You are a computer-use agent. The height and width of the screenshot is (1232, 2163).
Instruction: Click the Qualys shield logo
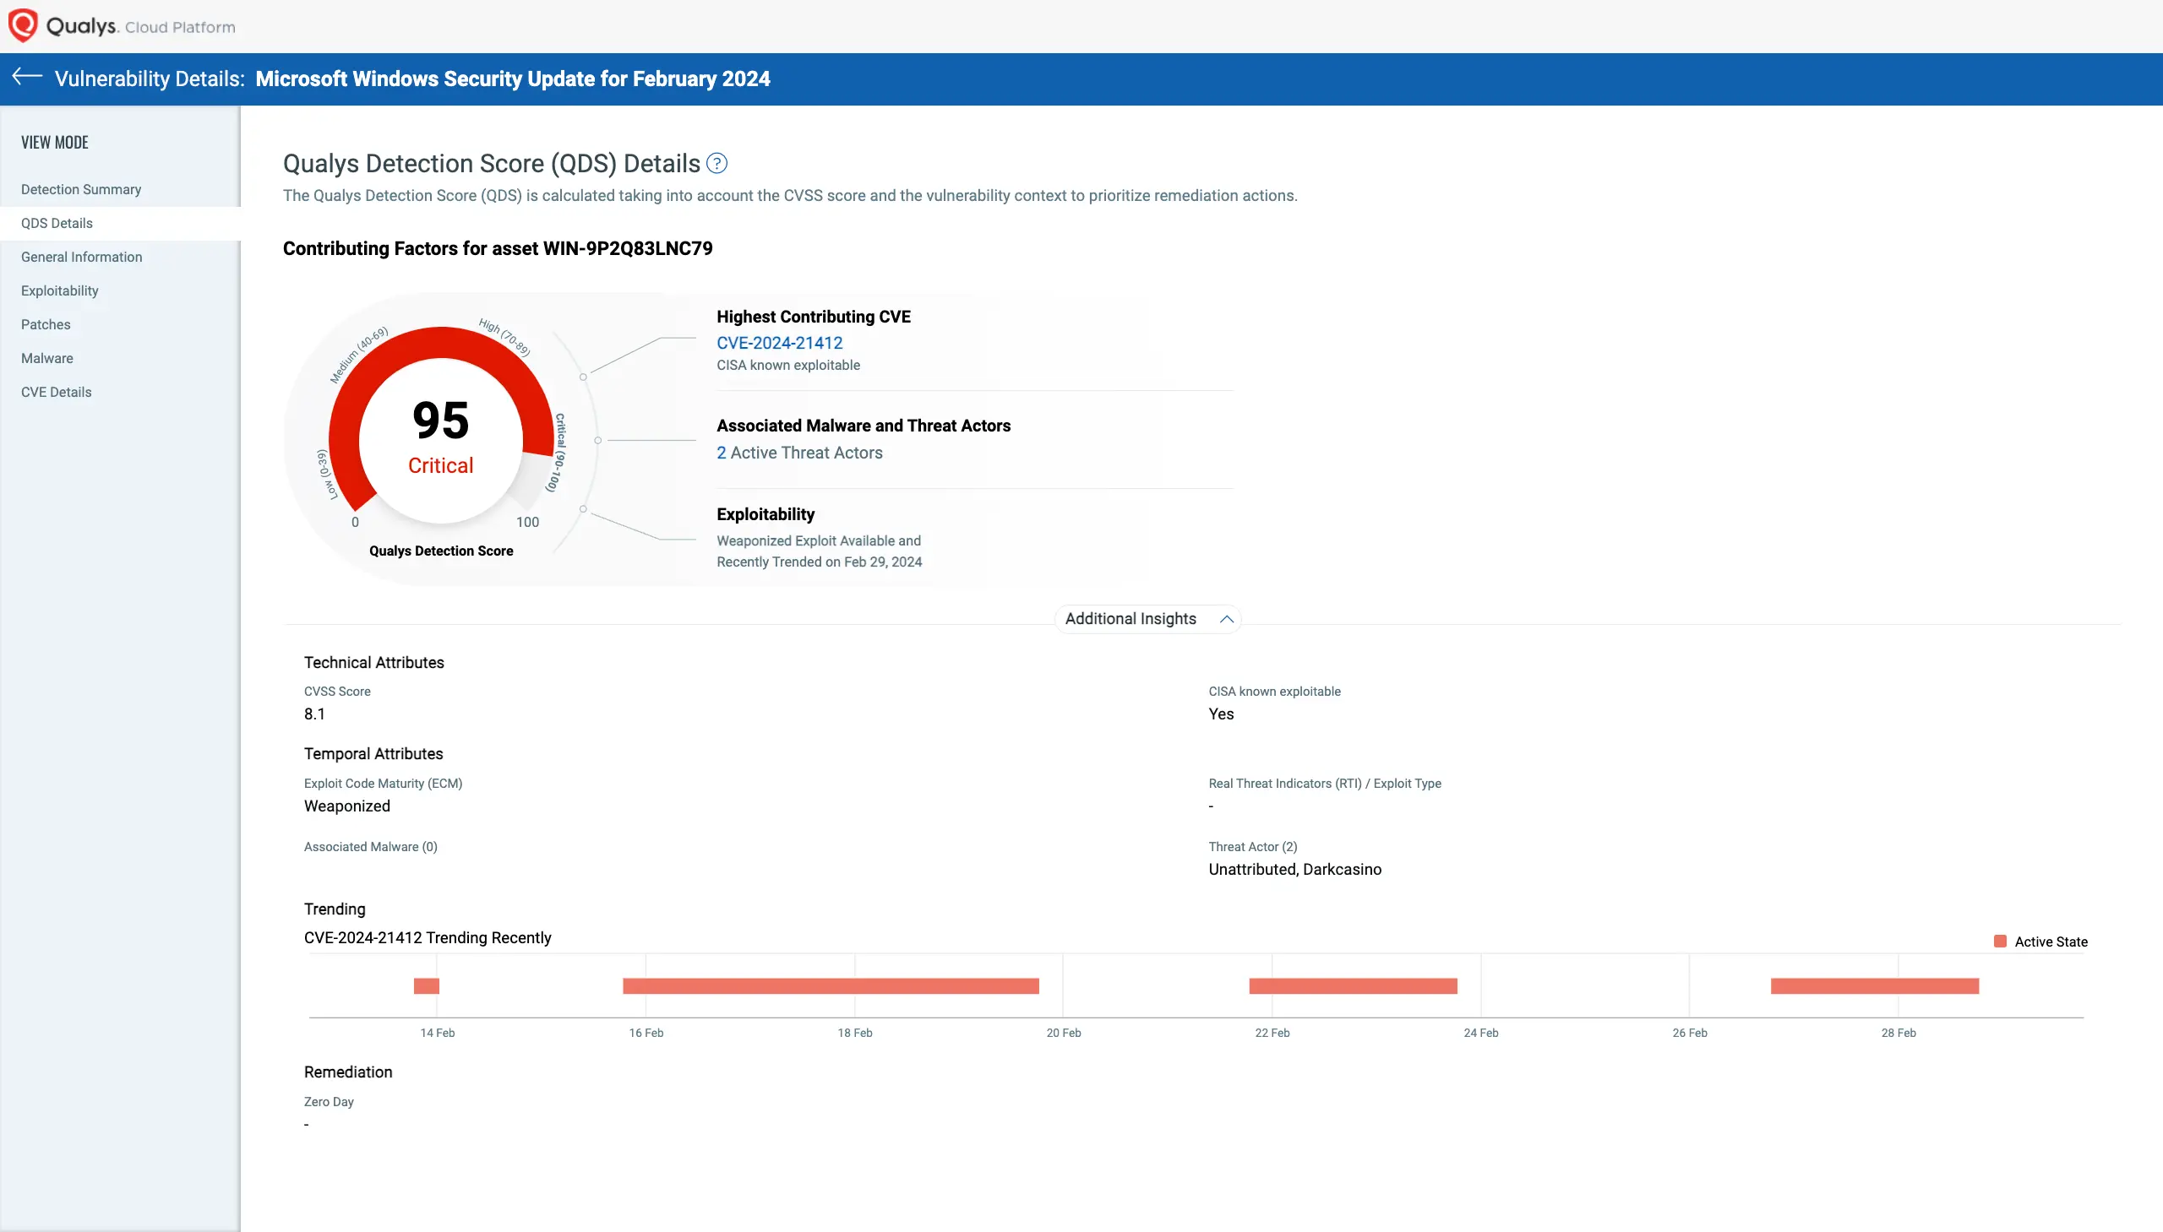[23, 25]
